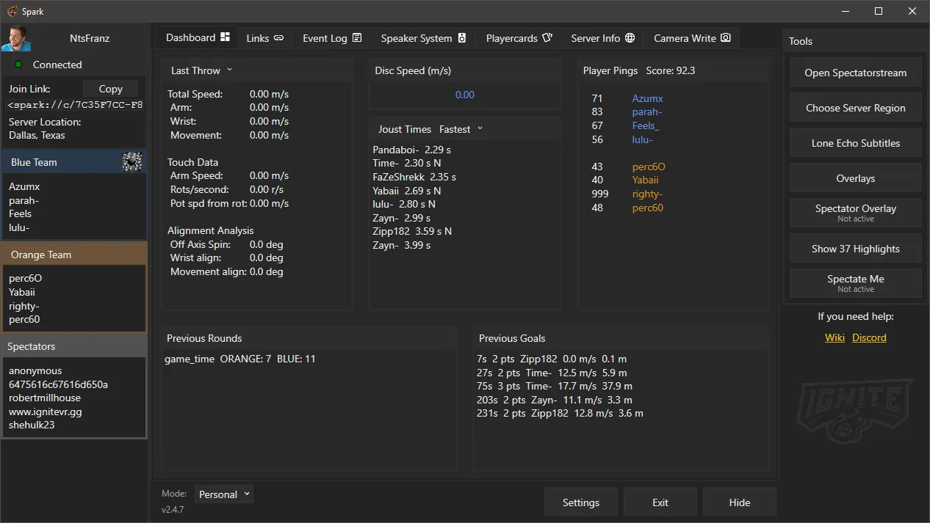930x523 pixels.
Task: Select the Event Log document icon
Action: pos(358,37)
